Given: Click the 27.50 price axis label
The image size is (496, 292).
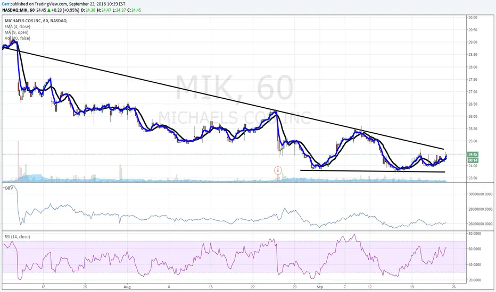Looking at the screenshot, I should (473, 80).
